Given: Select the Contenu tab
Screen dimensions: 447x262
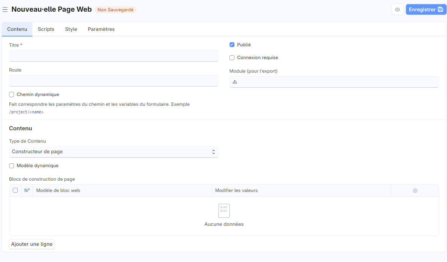Looking at the screenshot, I should point(17,29).
